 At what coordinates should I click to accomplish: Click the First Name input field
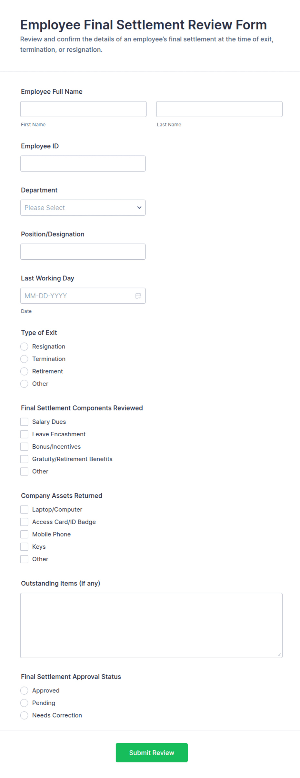(83, 109)
